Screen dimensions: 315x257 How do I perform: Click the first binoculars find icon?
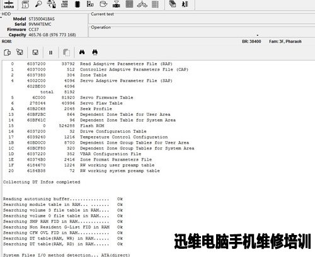[82, 52]
